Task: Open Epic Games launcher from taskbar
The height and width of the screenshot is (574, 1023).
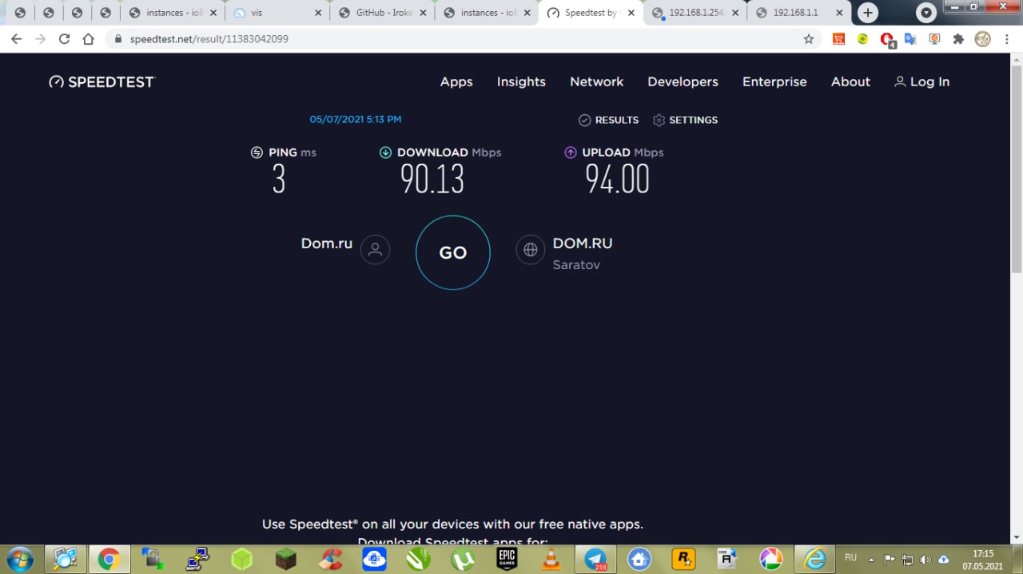Action: tap(507, 559)
